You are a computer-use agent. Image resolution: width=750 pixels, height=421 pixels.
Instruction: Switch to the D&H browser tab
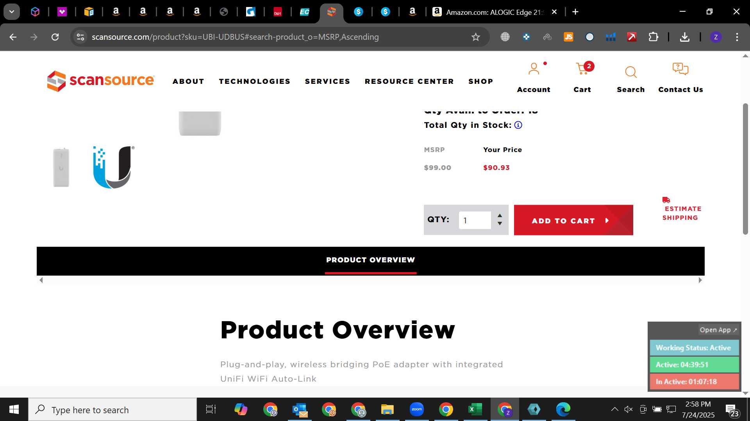[x=277, y=12]
